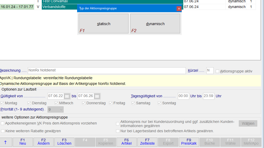
Task: Toggle the Montag checkbox
Action: click(2, 103)
